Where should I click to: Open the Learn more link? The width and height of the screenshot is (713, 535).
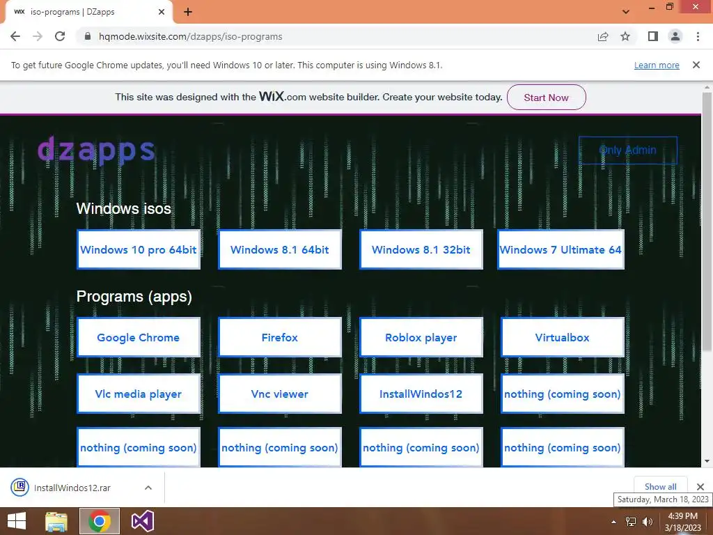(x=657, y=65)
